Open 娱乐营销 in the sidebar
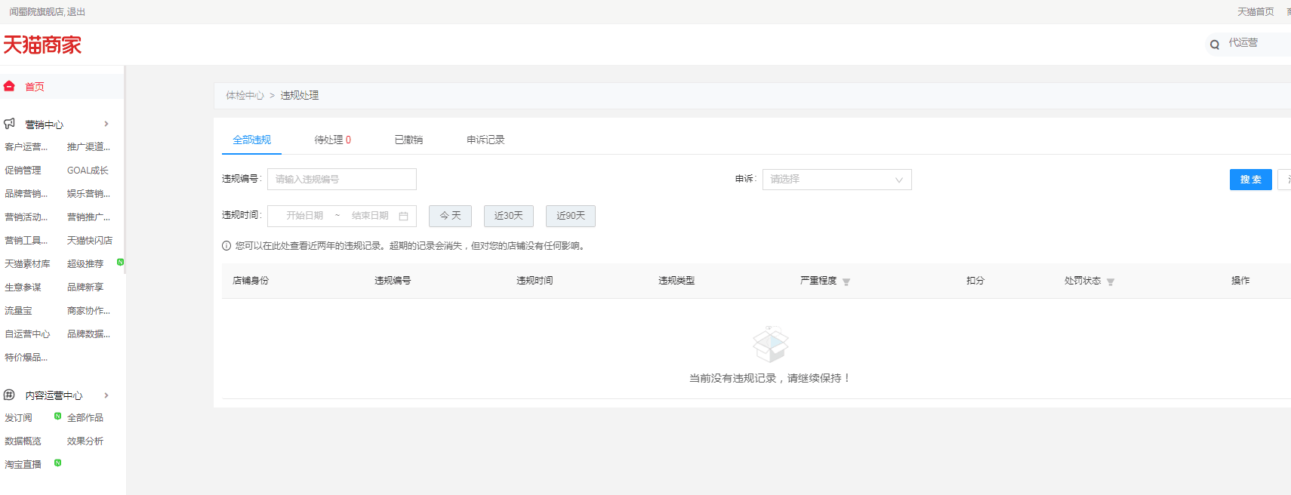This screenshot has height=495, width=1291. (88, 194)
